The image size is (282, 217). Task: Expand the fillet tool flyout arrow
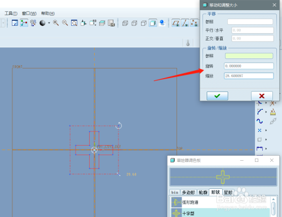pyautogui.click(x=266, y=103)
